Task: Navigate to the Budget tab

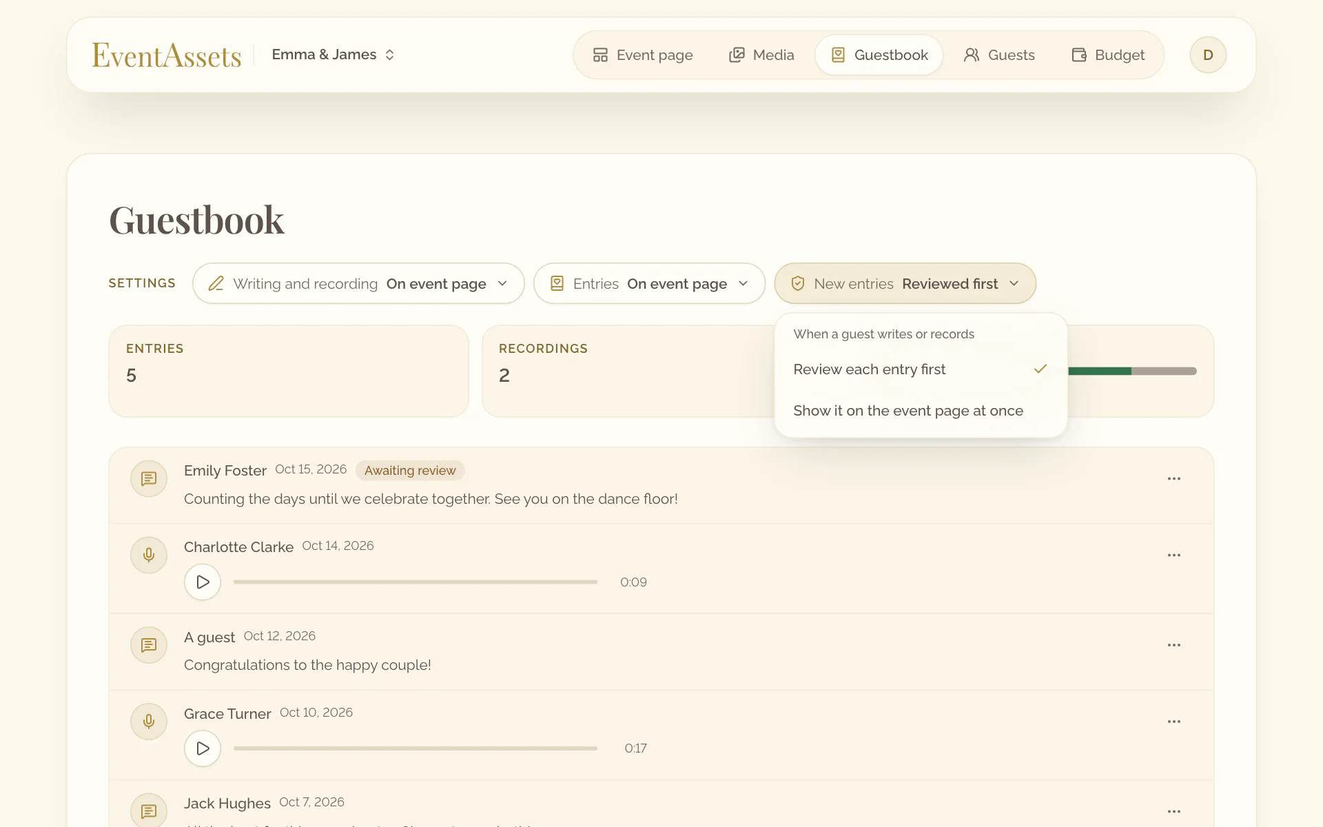Action: coord(1108,55)
